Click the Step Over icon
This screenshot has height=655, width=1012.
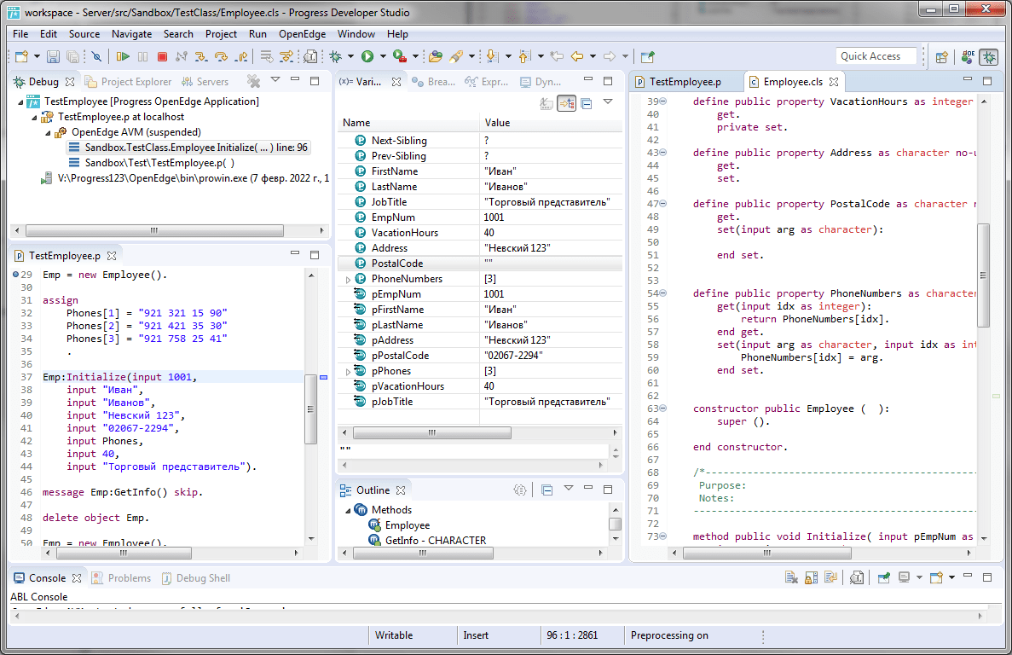pyautogui.click(x=221, y=57)
